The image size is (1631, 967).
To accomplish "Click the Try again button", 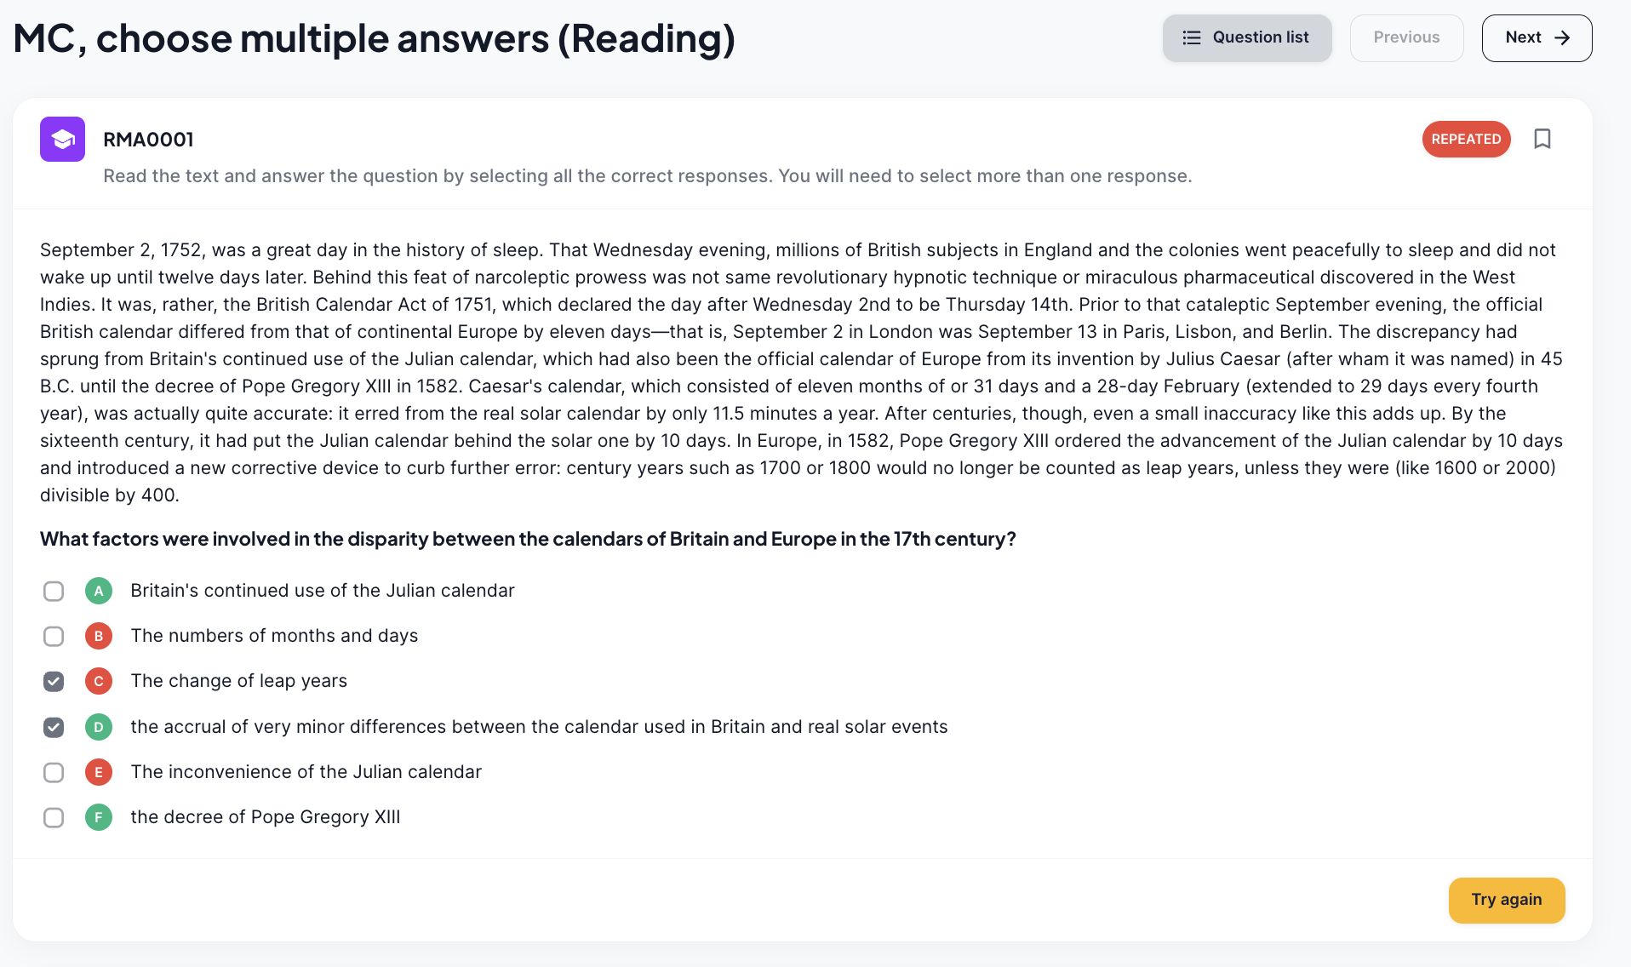I will (x=1507, y=900).
